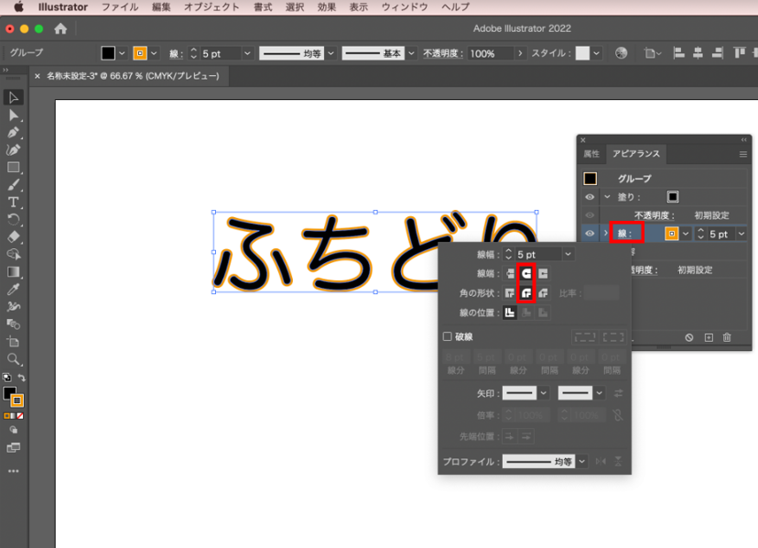
Task: Select the Artboard tool
Action: 13,342
